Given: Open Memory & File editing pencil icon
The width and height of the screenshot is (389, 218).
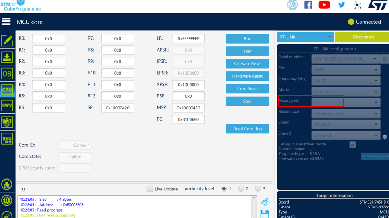Looking at the screenshot, I should 7,40.
